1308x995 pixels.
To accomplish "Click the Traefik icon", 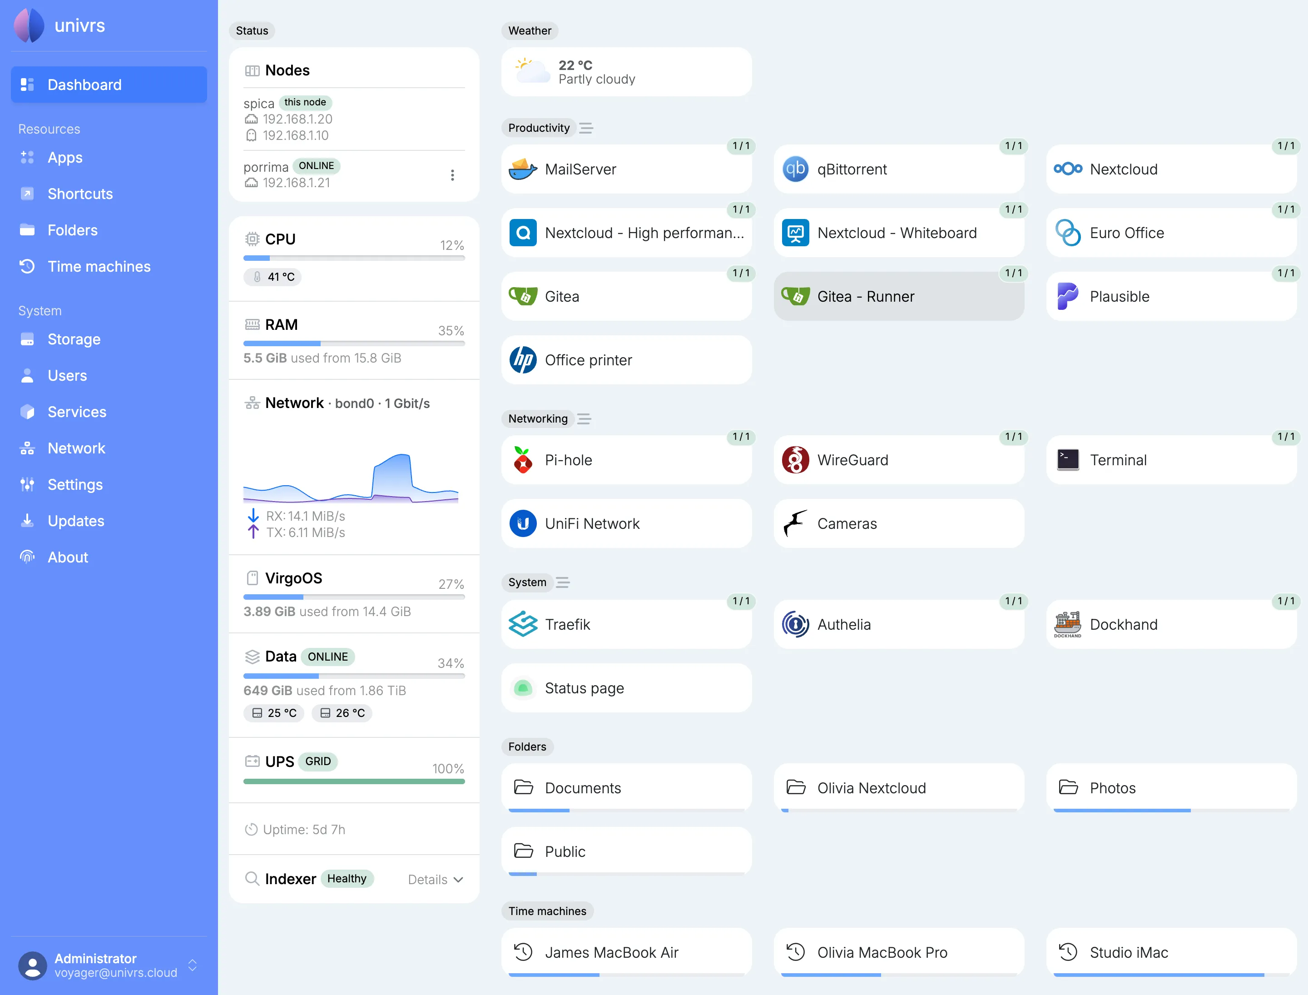I will [x=523, y=624].
